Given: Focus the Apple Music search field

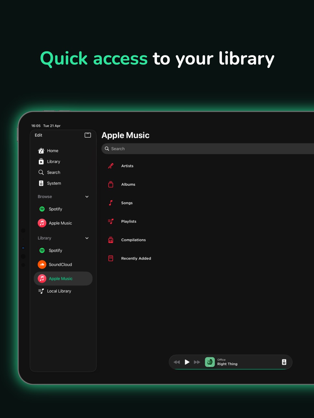Looking at the screenshot, I should 208,149.
